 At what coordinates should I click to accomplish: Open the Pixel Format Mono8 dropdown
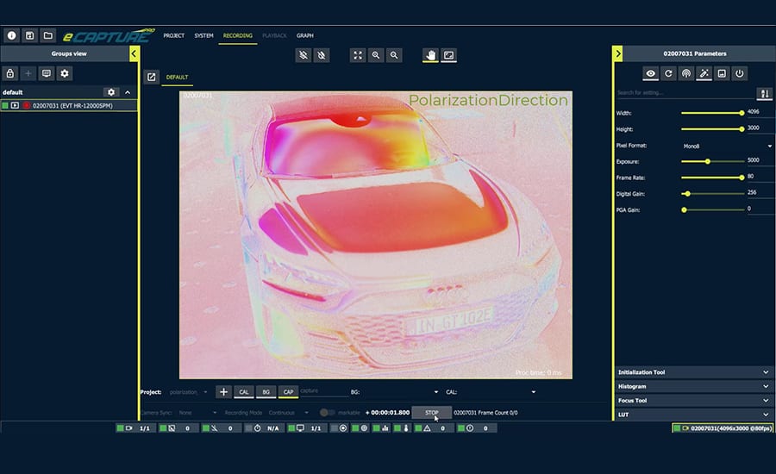(x=727, y=146)
